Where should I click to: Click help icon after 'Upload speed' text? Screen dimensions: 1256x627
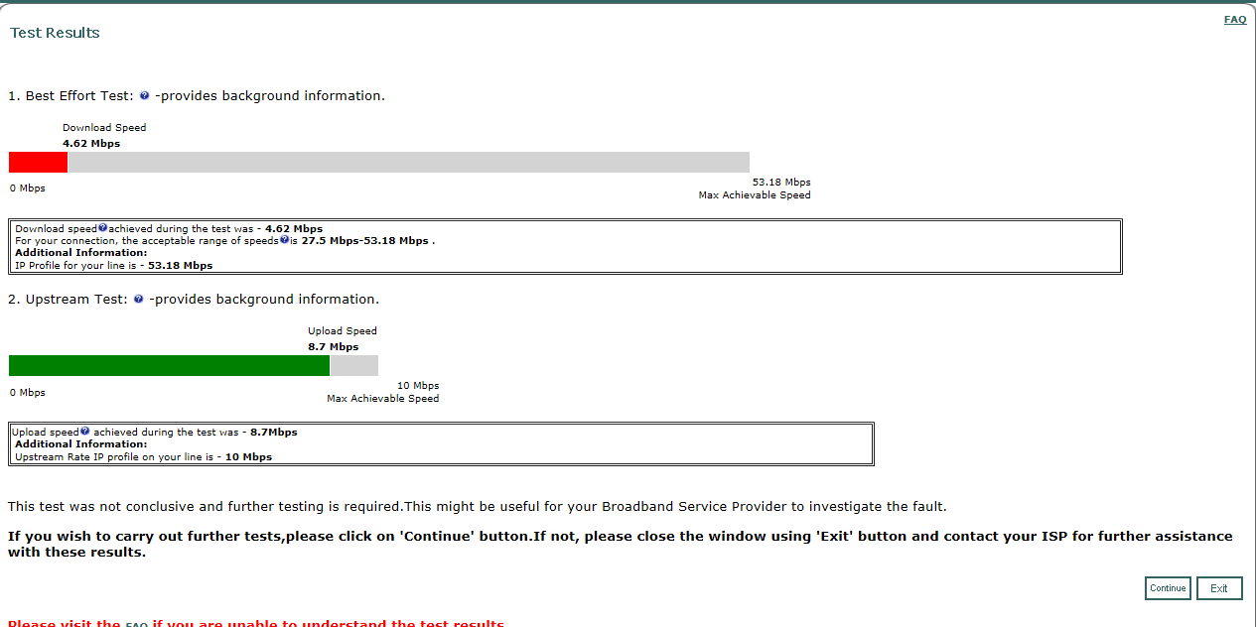coord(85,432)
